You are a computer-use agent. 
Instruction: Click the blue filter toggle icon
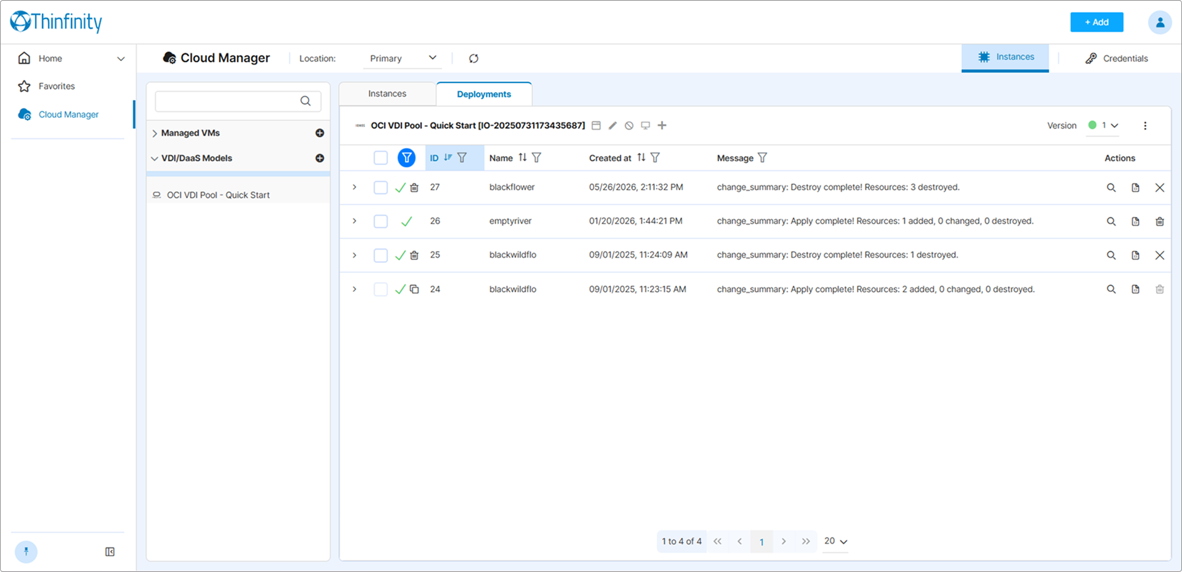point(406,158)
